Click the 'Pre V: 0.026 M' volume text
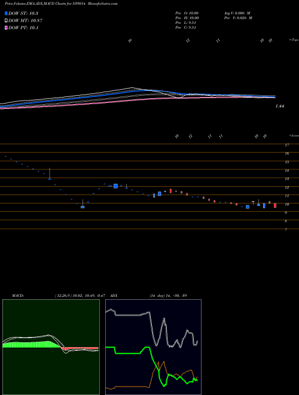The height and width of the screenshot is (395, 299). pyautogui.click(x=238, y=18)
